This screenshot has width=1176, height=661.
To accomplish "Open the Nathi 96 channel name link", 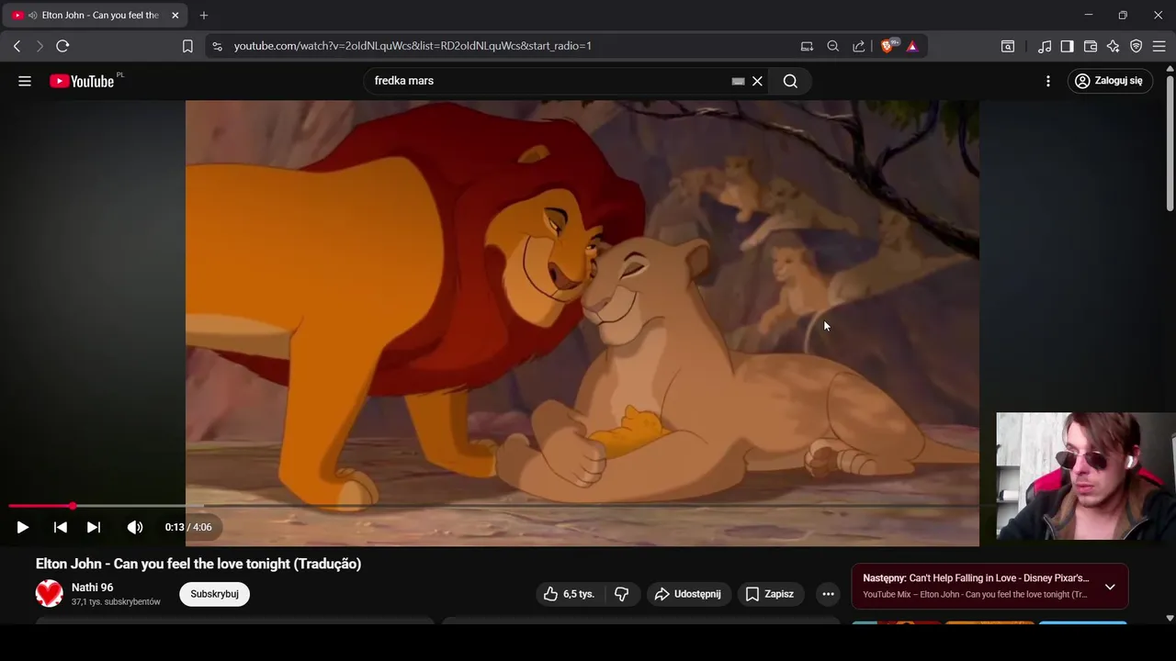I will [x=92, y=588].
